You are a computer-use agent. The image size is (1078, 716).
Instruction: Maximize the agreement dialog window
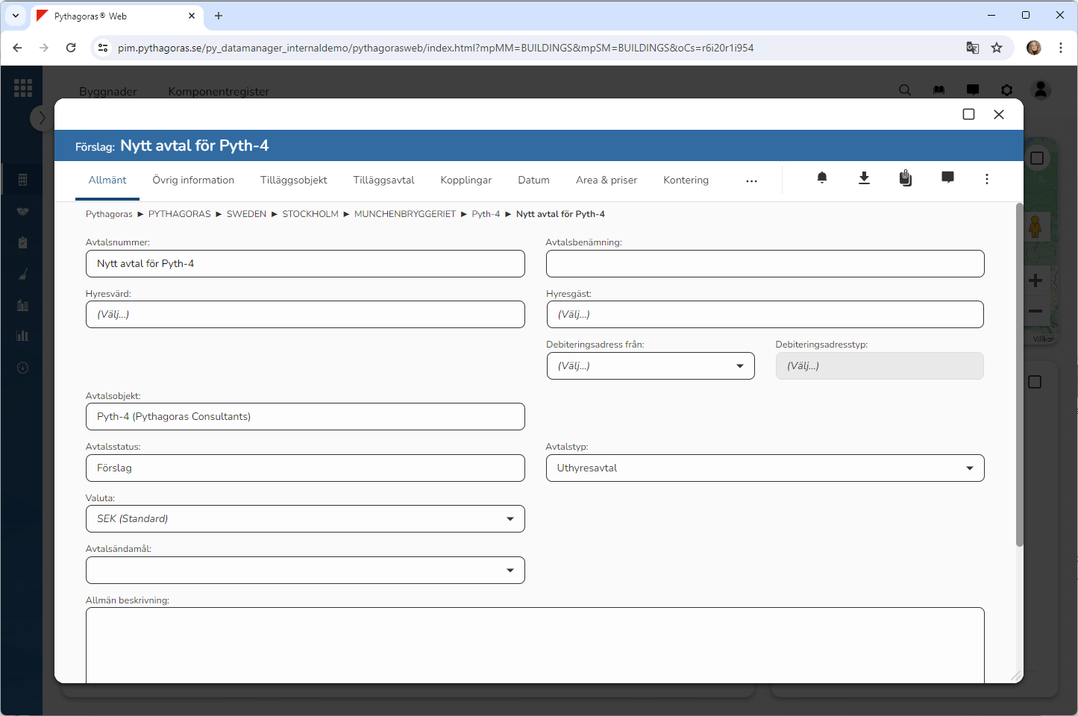(x=968, y=114)
